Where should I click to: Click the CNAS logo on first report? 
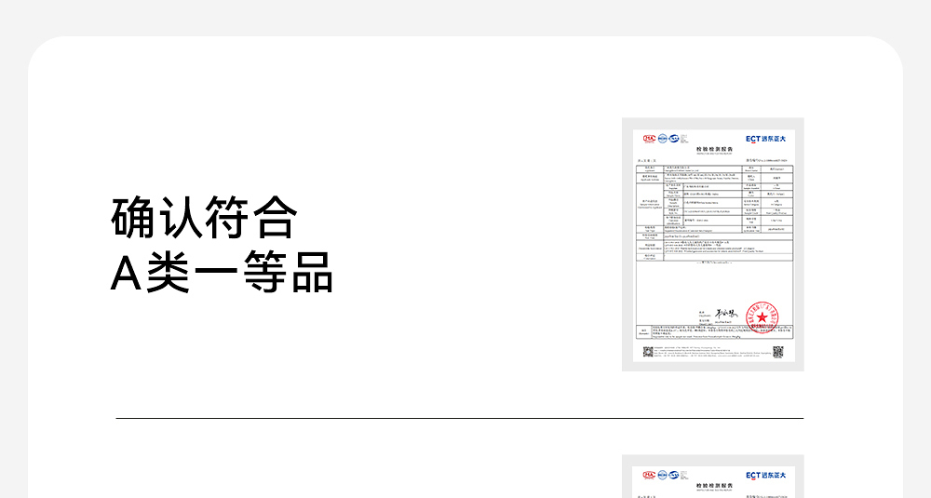[x=675, y=138]
